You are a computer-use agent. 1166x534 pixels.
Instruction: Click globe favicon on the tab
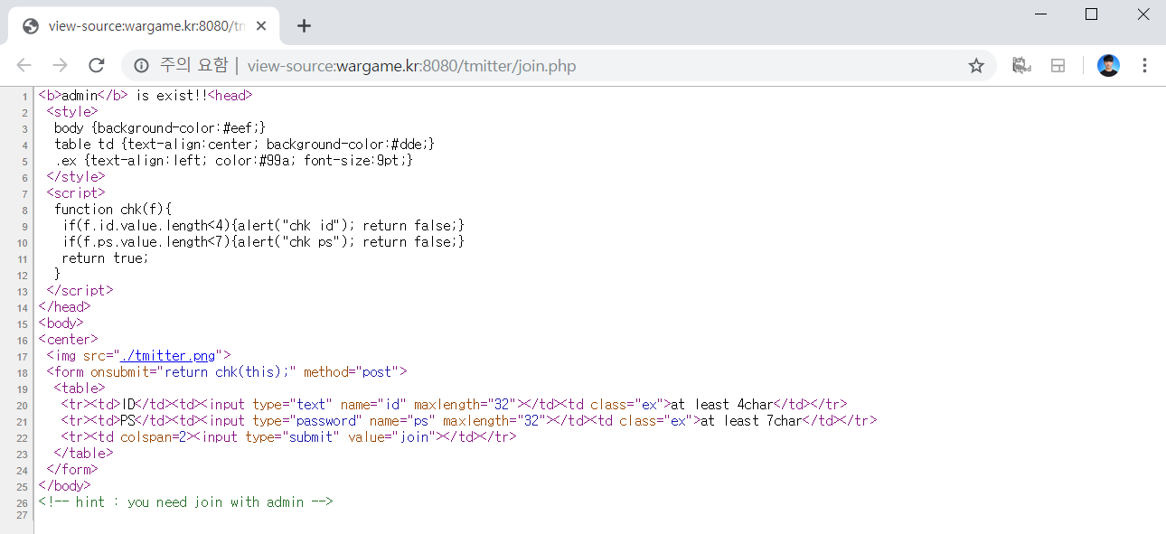coord(30,25)
